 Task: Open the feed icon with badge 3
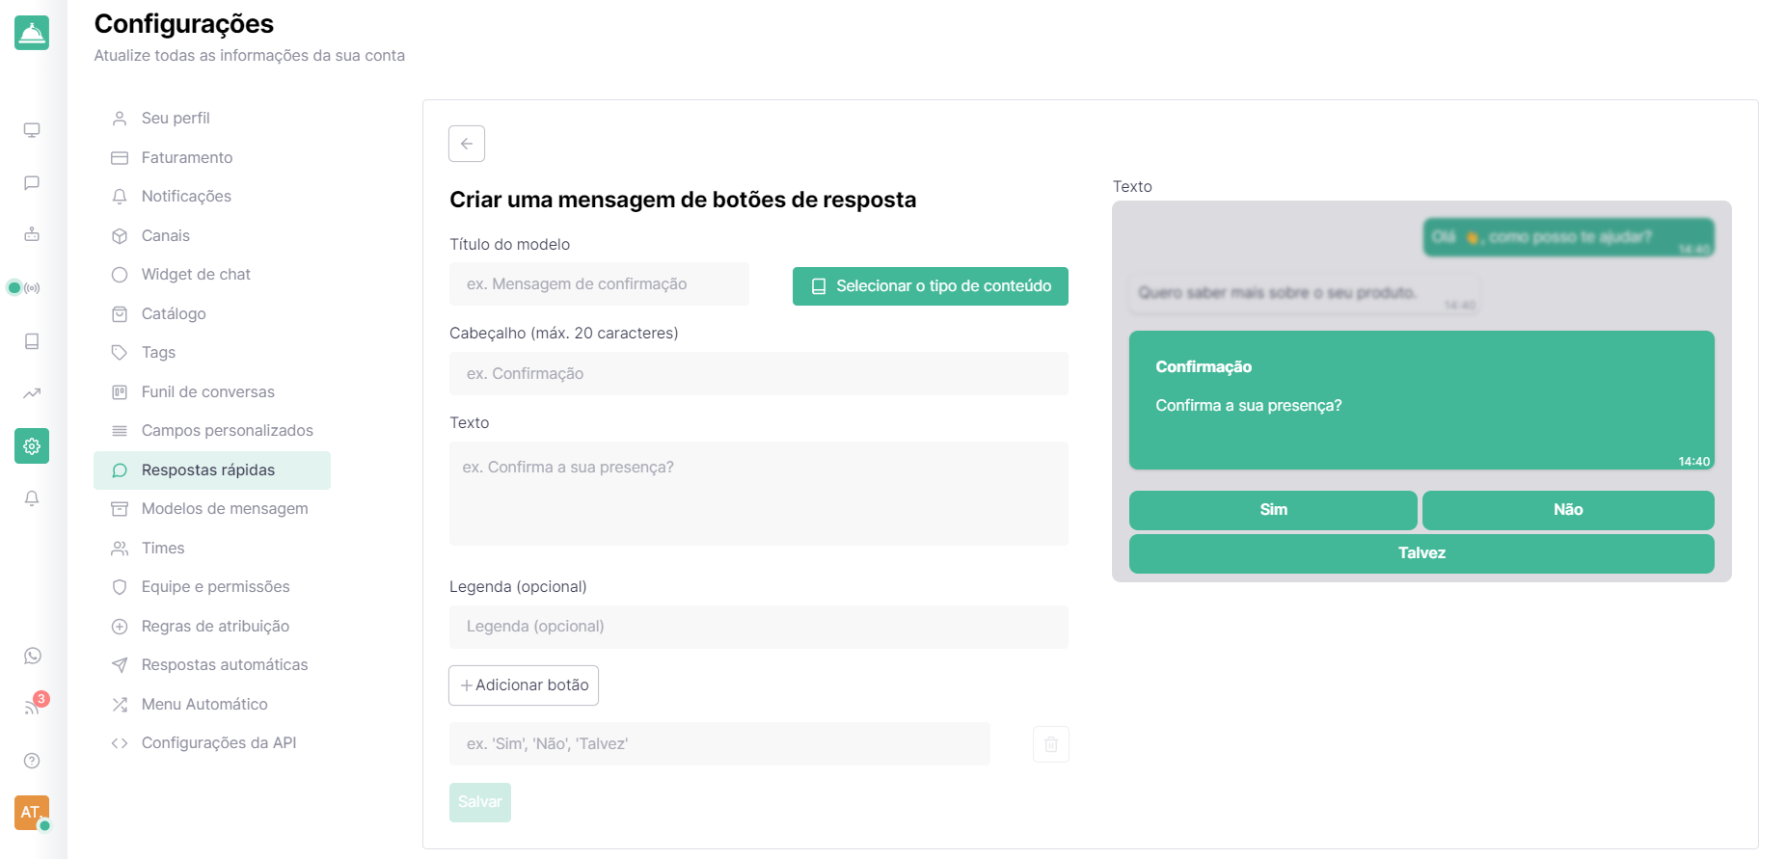32,708
